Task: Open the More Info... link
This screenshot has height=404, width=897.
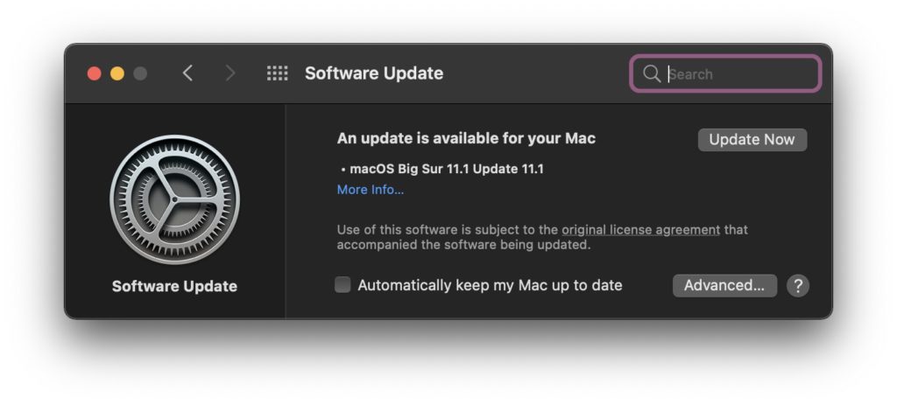Action: coord(371,190)
